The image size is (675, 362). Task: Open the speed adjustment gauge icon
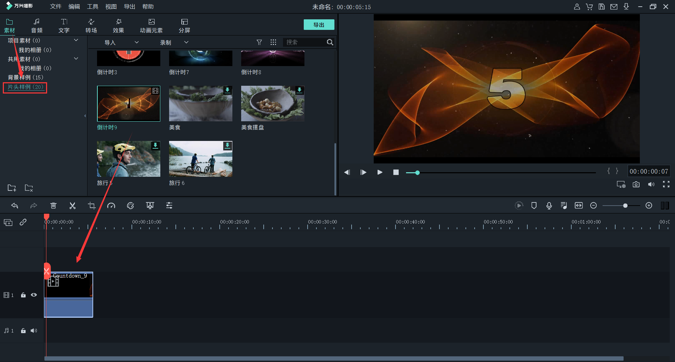click(111, 206)
